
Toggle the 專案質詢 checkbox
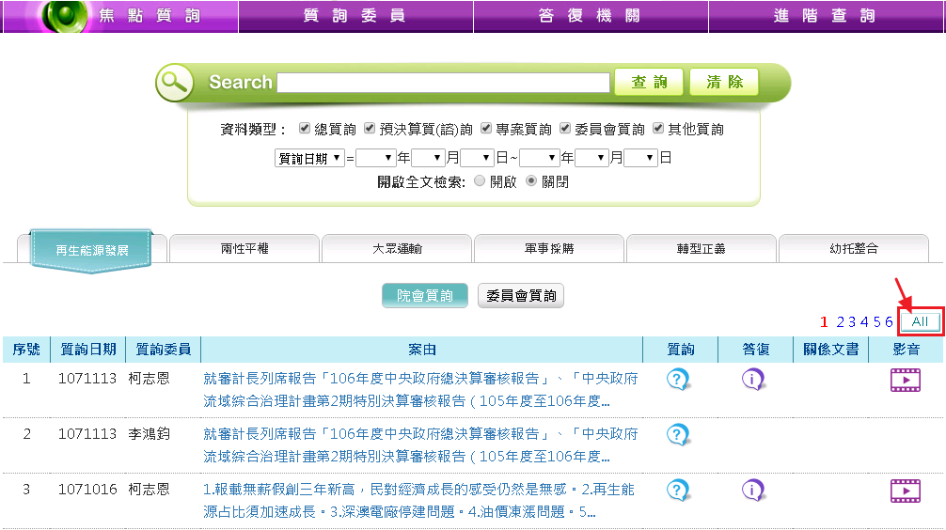pyautogui.click(x=486, y=129)
